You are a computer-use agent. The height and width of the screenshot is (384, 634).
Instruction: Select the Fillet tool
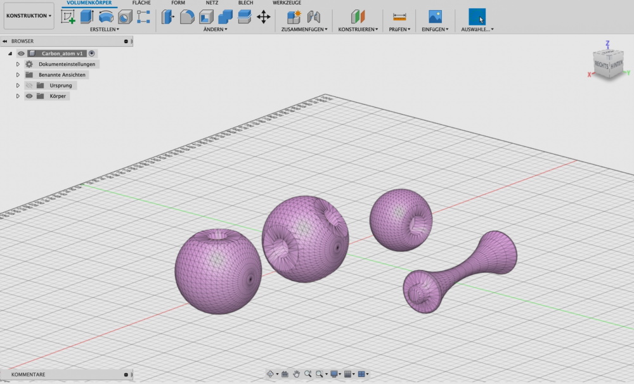[x=187, y=17]
